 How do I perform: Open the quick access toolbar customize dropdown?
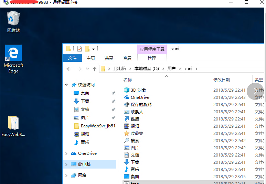click(93, 49)
